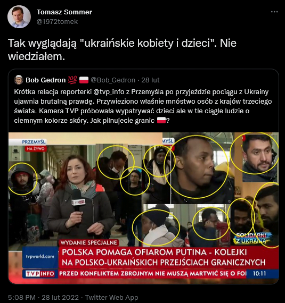285x303 pixels.
Task: Open the three-dot more options menu
Action: tap(274, 12)
